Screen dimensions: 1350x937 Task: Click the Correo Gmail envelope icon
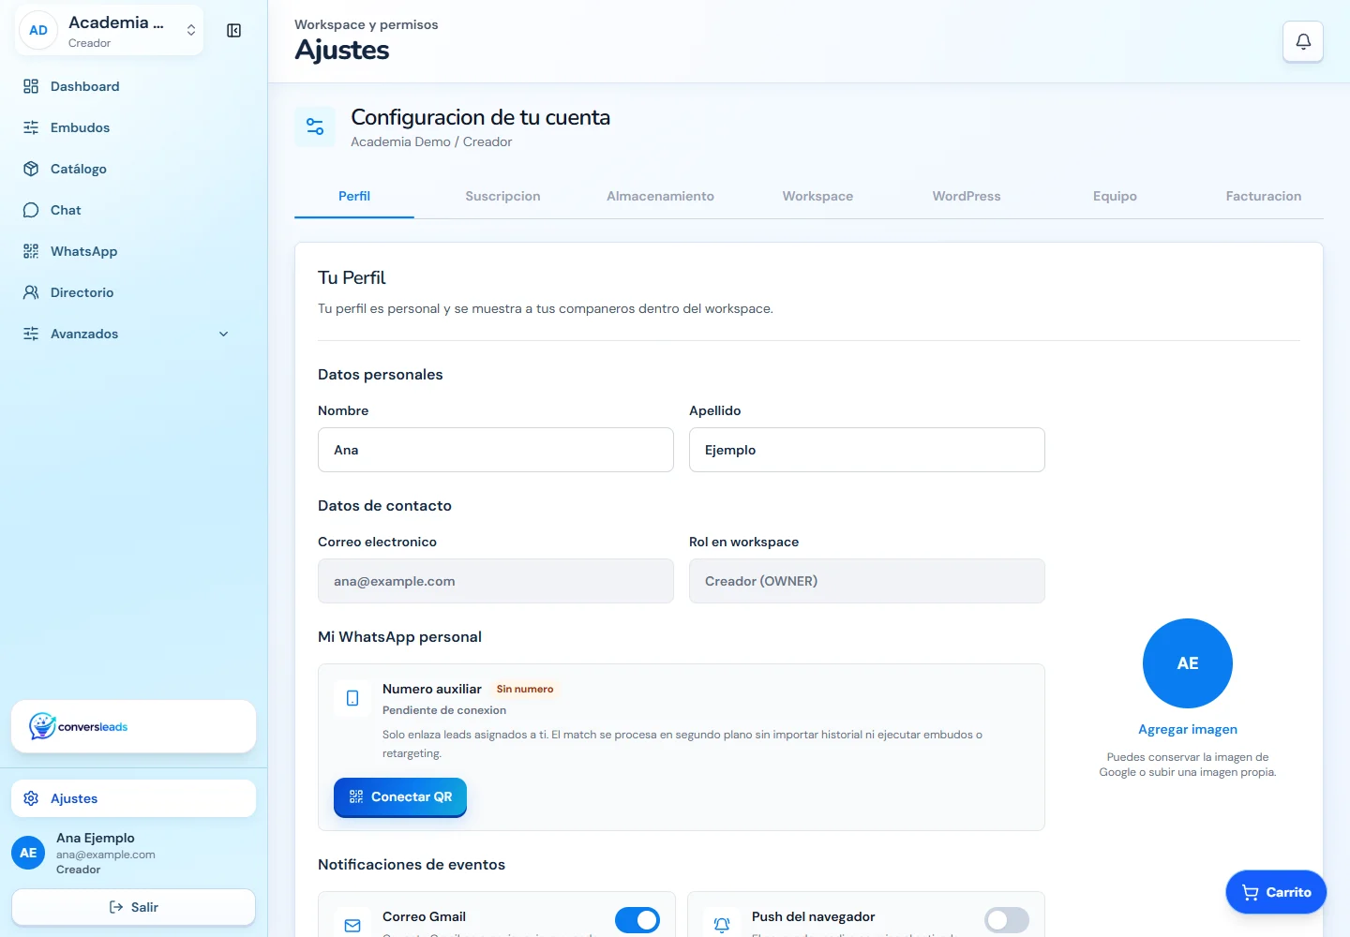[352, 926]
